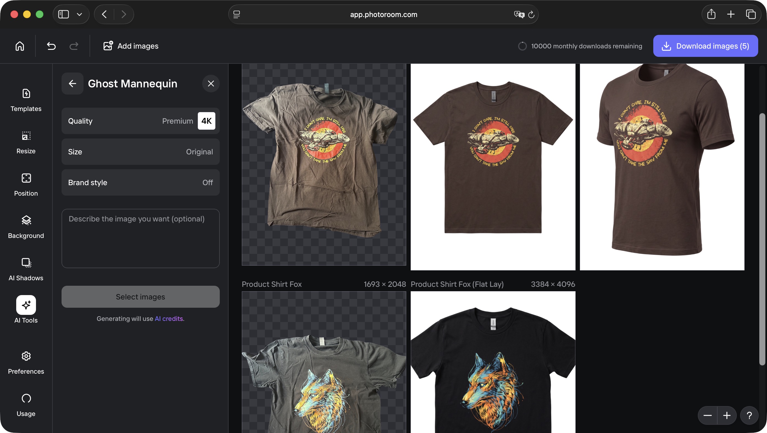Open the AI Shadows tool
Viewport: 767px width, 433px height.
click(x=26, y=270)
